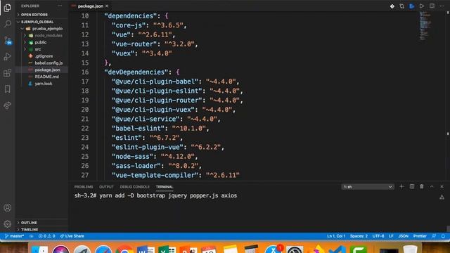
Task: Create a new terminal with plus icon
Action: (401, 186)
